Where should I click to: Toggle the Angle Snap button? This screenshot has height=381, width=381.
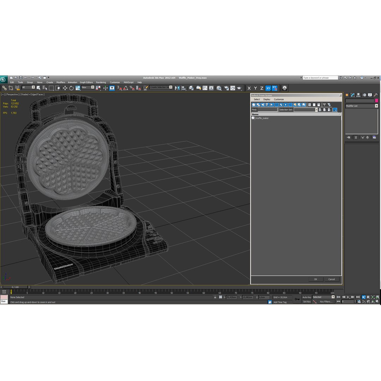[126, 88]
